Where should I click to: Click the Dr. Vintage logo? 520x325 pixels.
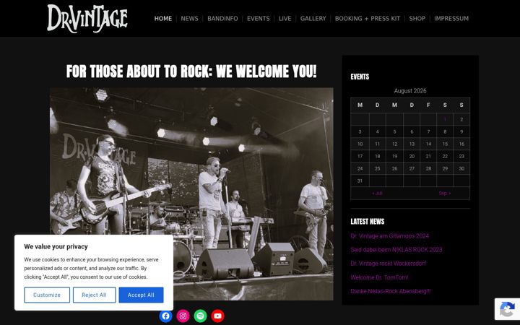click(87, 19)
